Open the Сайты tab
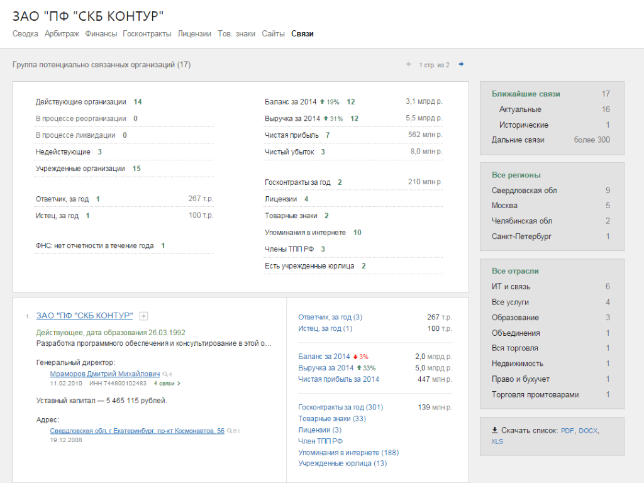 click(273, 34)
